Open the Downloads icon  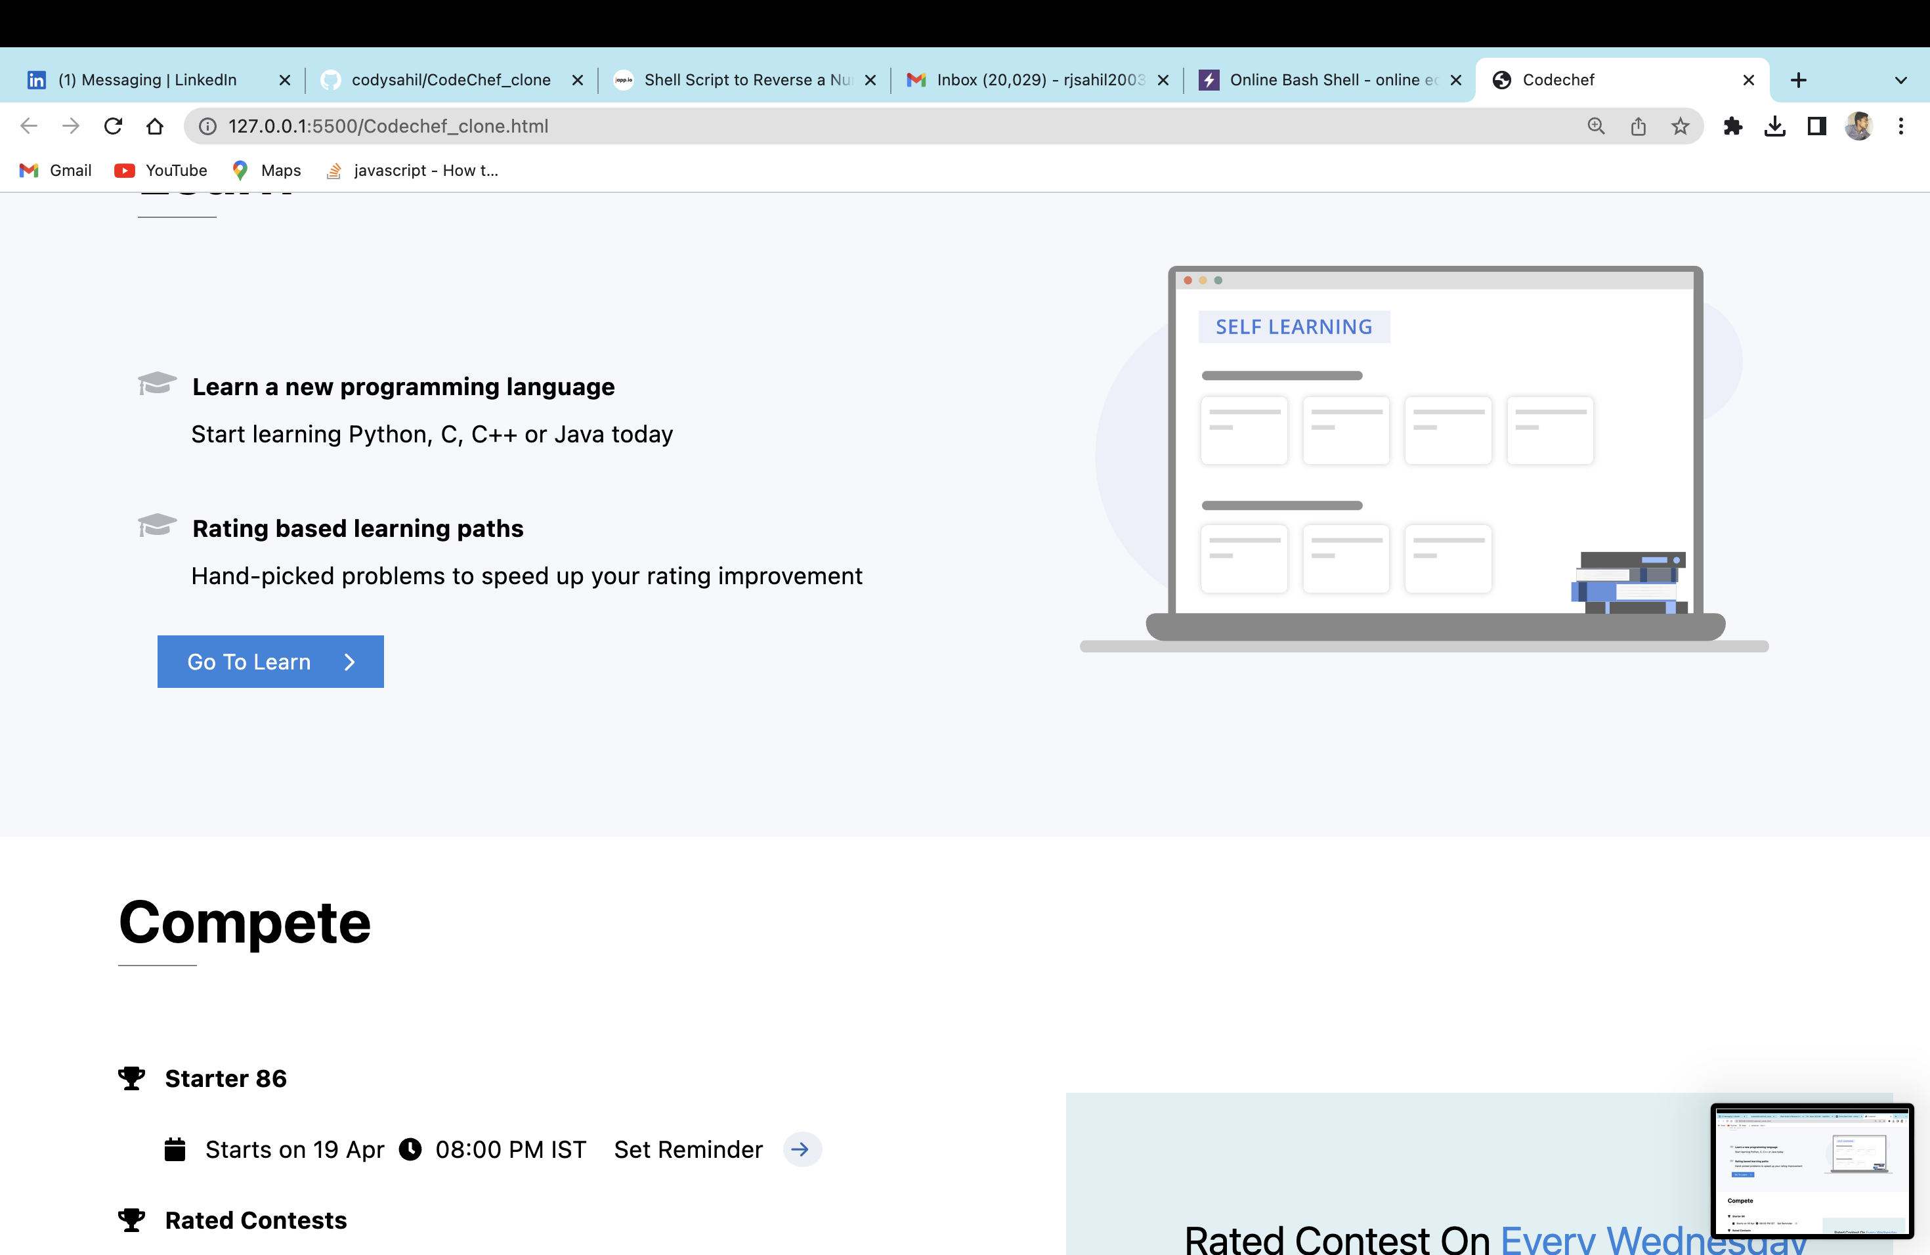[x=1776, y=125]
